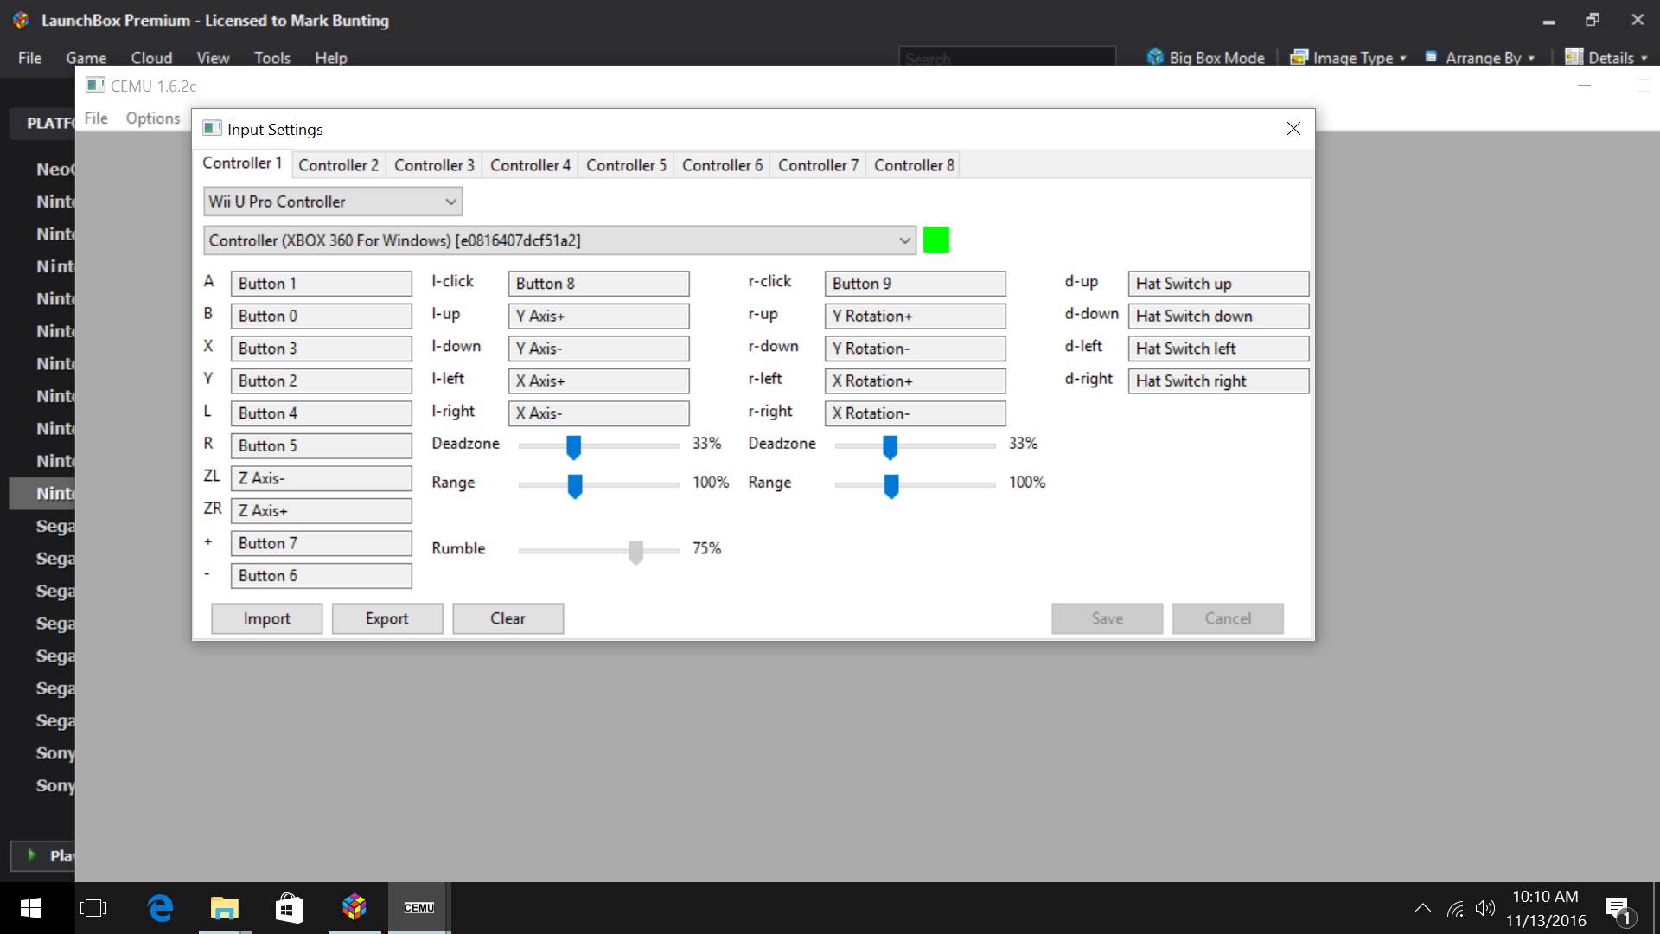Click the LaunchBox search box
Image resolution: width=1660 pixels, height=934 pixels.
[x=1007, y=57]
